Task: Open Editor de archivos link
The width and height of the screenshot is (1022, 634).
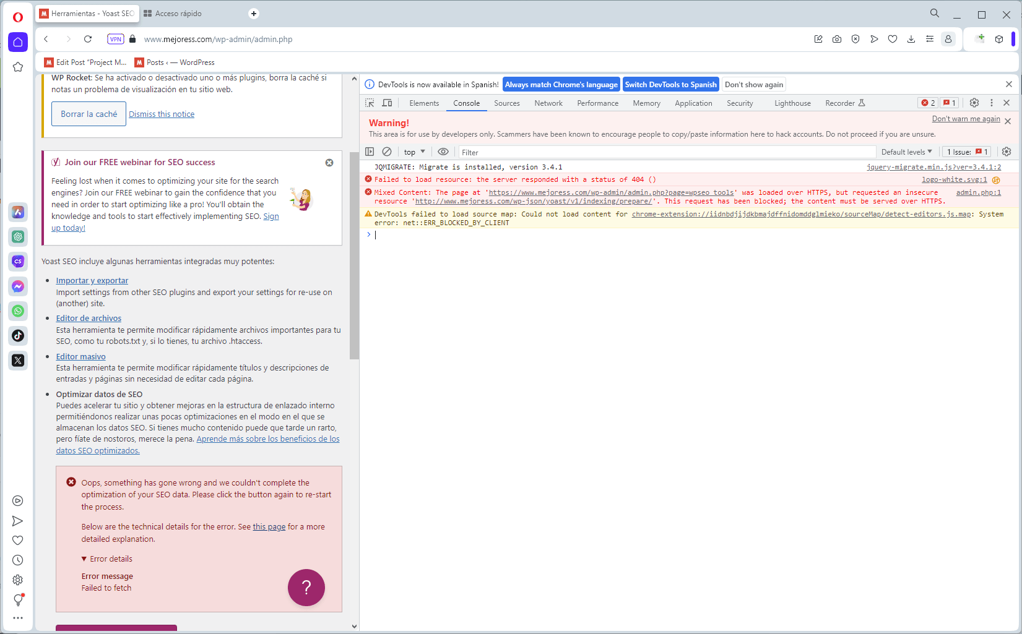Action: click(89, 319)
